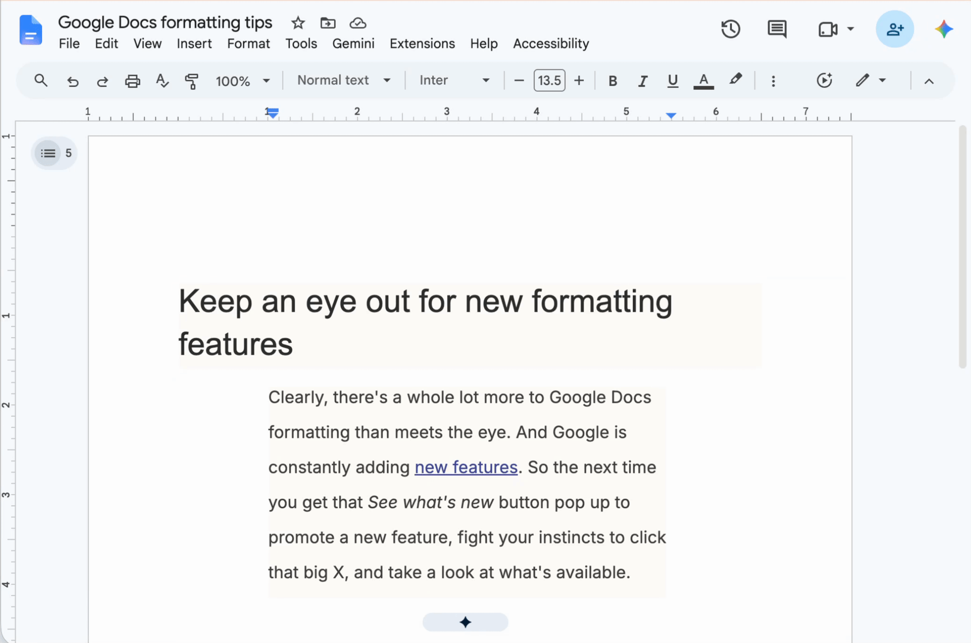Open the Extensions menu
Image resolution: width=971 pixels, height=643 pixels.
click(422, 43)
